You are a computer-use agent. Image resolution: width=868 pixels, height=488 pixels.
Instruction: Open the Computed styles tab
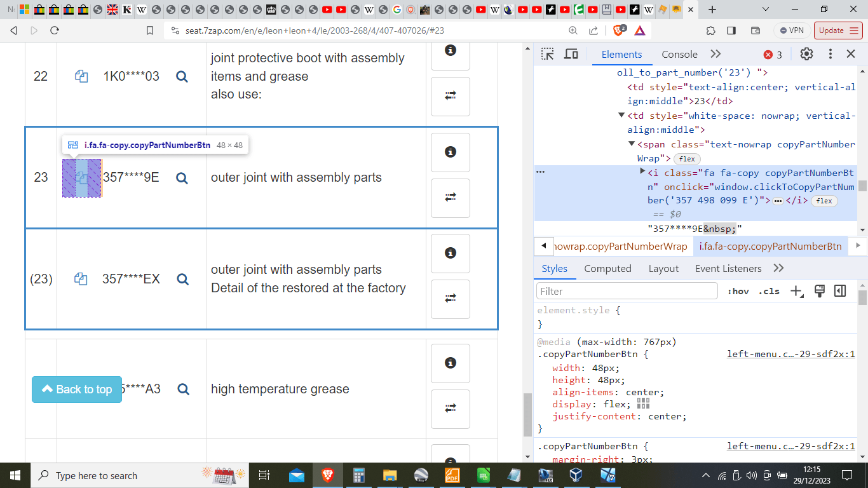coord(607,269)
